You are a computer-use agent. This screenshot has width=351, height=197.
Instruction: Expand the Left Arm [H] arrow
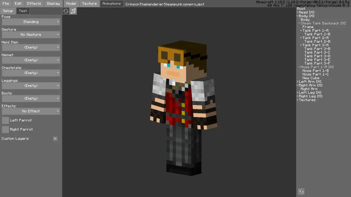pos(297,82)
